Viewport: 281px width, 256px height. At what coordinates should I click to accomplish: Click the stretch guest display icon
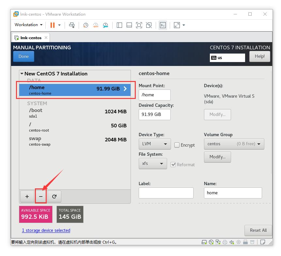click(177, 25)
